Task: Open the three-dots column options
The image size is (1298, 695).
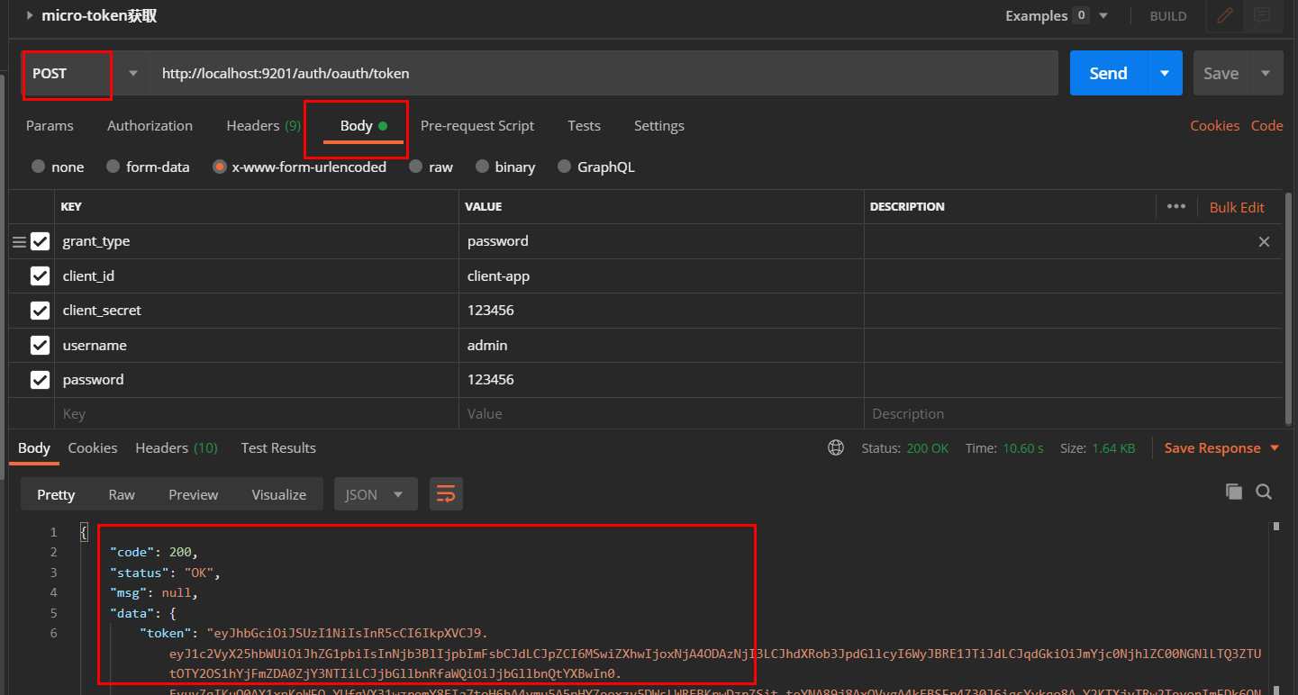Action: 1176,206
